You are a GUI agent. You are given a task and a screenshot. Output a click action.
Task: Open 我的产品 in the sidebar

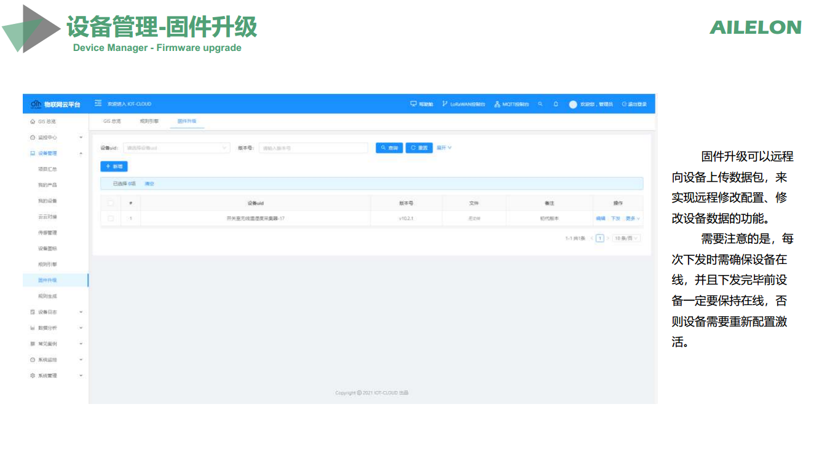click(47, 185)
